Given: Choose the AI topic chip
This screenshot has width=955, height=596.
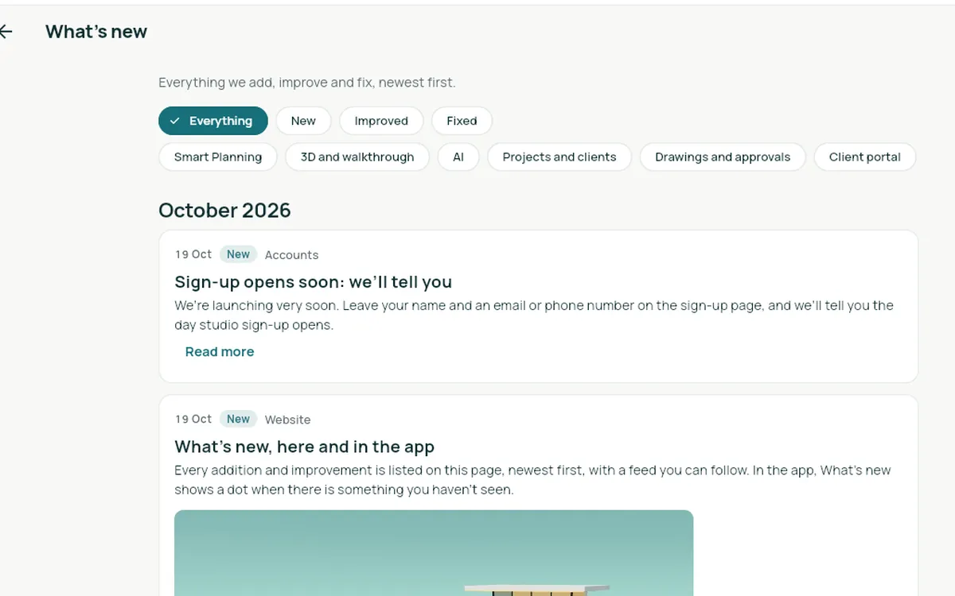Looking at the screenshot, I should (458, 157).
